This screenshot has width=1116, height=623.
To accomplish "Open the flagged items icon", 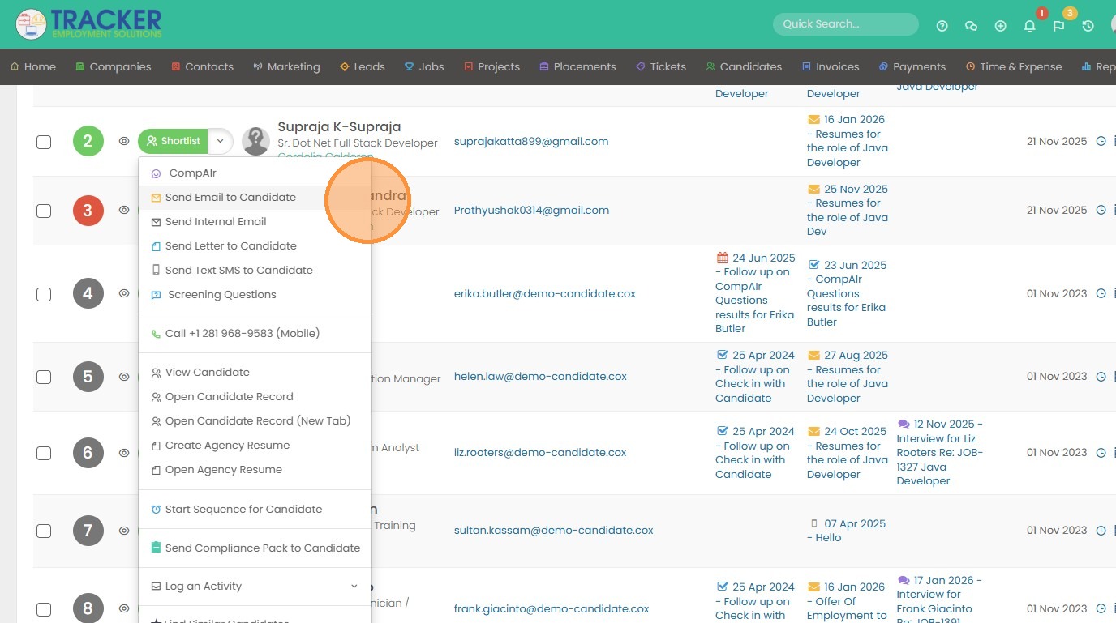I will click(1058, 26).
